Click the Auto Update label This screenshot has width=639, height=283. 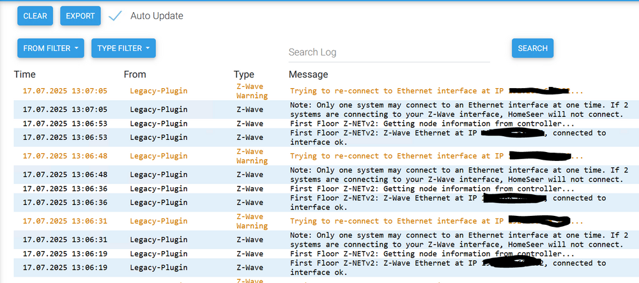pyautogui.click(x=157, y=16)
